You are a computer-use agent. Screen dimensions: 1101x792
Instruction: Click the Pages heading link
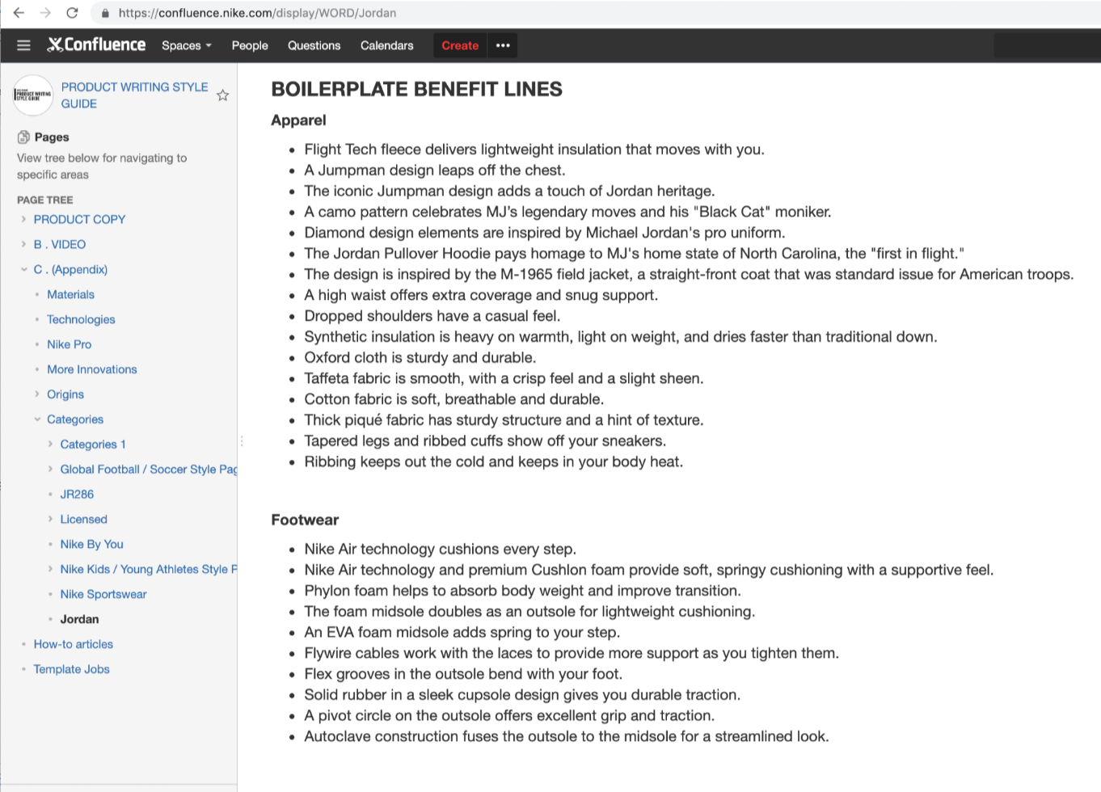[52, 137]
